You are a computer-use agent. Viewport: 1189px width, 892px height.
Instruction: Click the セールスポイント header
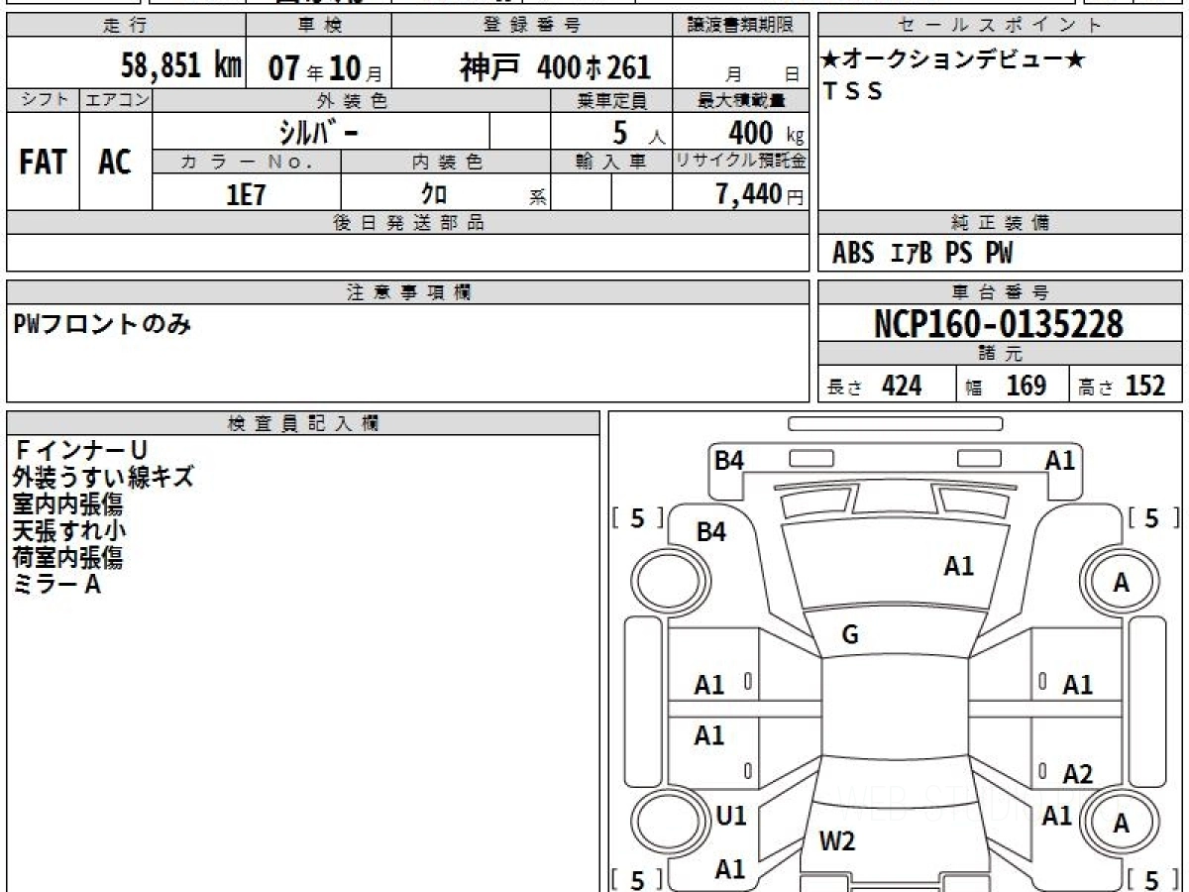[x=1000, y=26]
